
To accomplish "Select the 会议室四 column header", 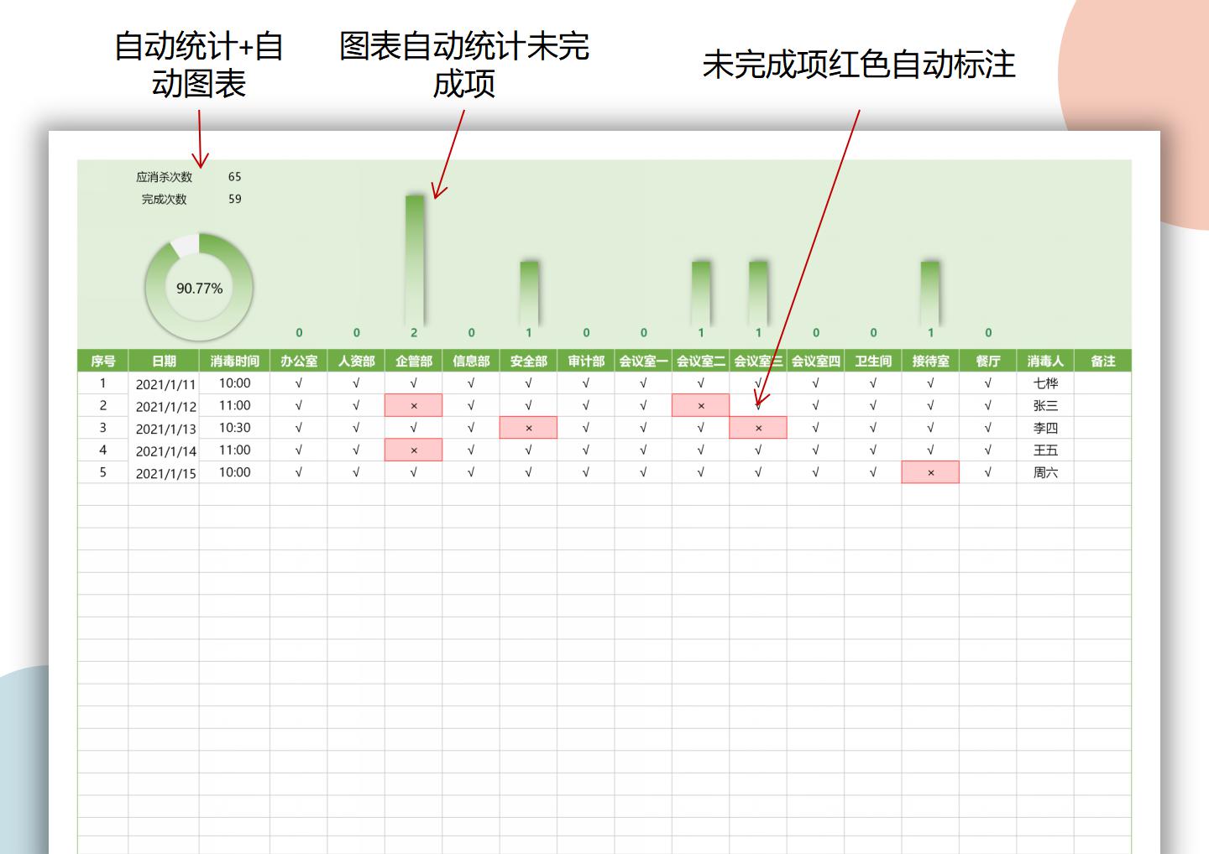I will (x=815, y=361).
